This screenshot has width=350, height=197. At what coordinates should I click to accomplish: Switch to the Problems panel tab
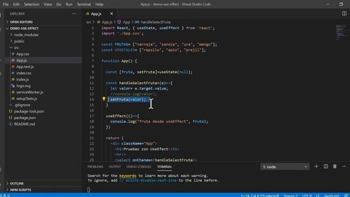pos(95,166)
